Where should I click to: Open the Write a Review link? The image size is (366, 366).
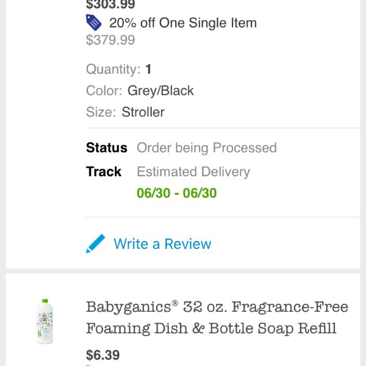coord(162,244)
